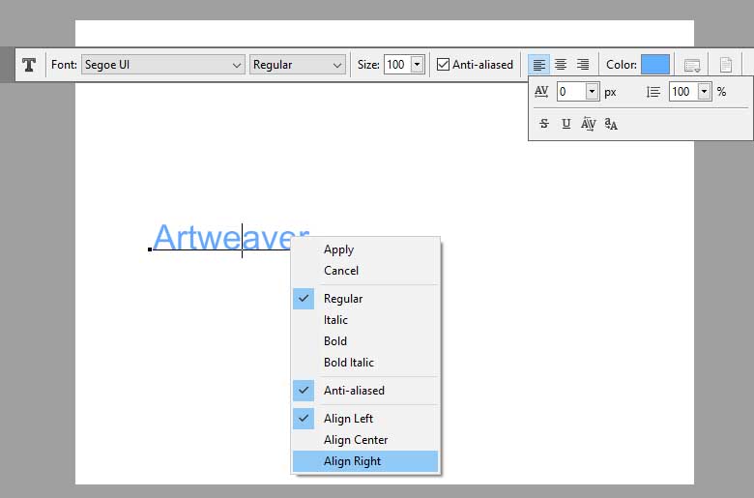Toggle Anti-aliased in the context menu
Viewport: 754px width, 498px height.
coord(365,391)
